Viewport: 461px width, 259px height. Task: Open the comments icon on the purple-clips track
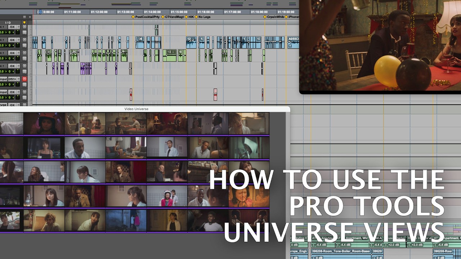point(24,72)
